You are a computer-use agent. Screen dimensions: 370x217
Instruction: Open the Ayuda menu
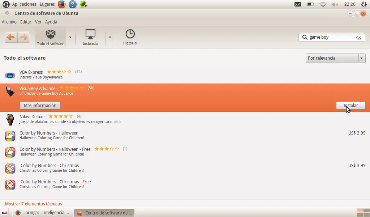tap(51, 22)
